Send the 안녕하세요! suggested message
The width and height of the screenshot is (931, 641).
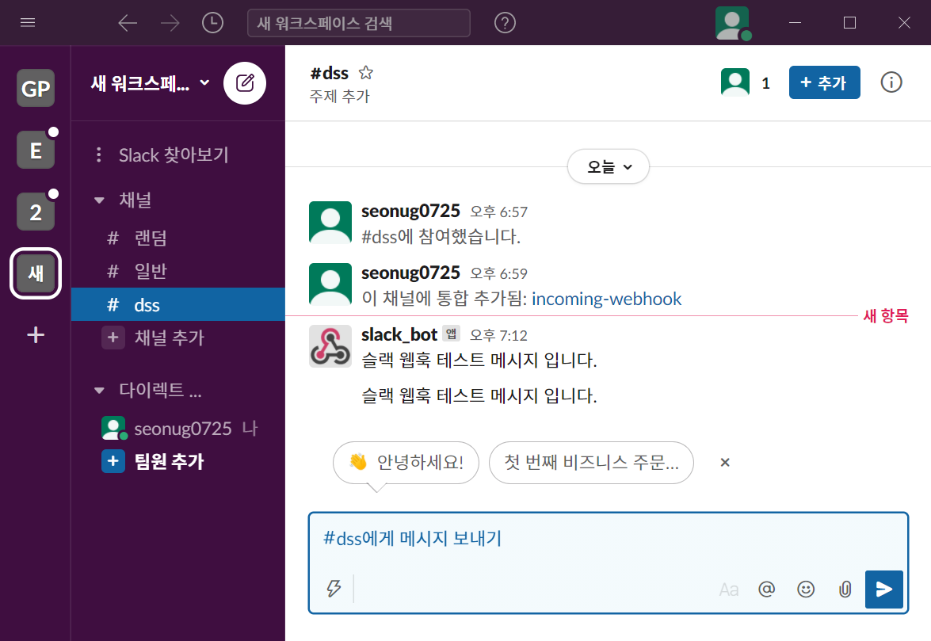click(406, 463)
